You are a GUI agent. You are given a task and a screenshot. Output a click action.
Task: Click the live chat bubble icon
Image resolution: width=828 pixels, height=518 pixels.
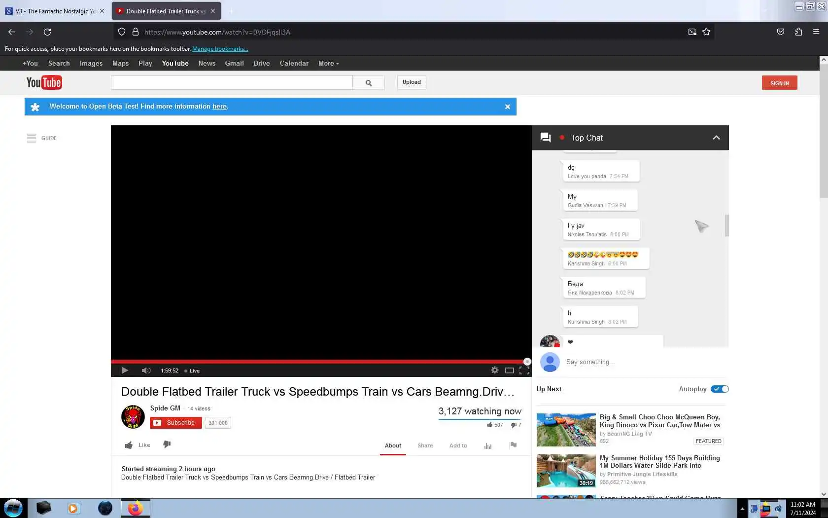coord(546,138)
